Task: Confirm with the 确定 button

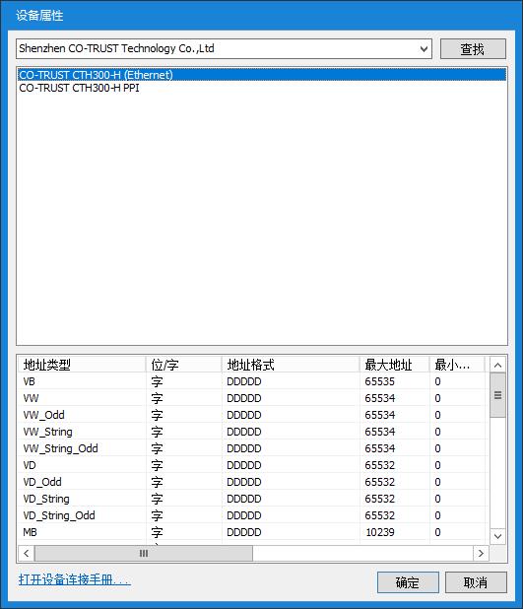Action: (x=408, y=582)
